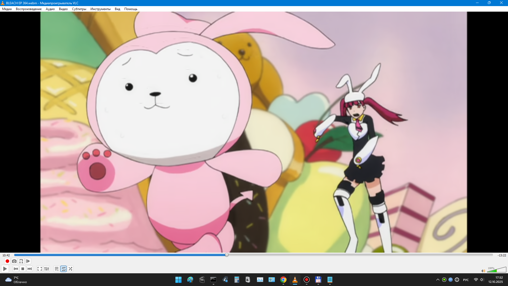This screenshot has height=286, width=508.
Task: Stop playback with the square button
Action: tap(23, 269)
